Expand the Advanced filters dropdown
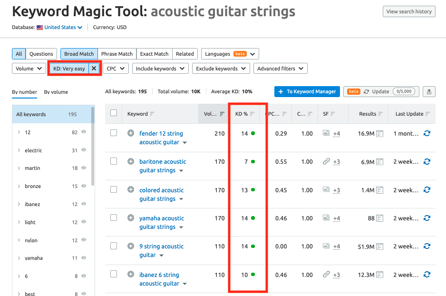The width and height of the screenshot is (446, 296). [x=280, y=69]
